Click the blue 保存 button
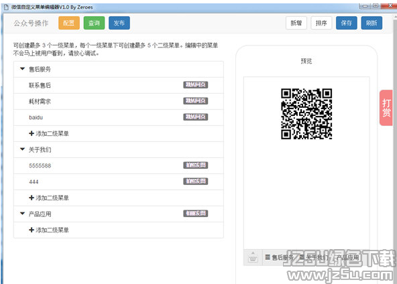 [x=346, y=23]
